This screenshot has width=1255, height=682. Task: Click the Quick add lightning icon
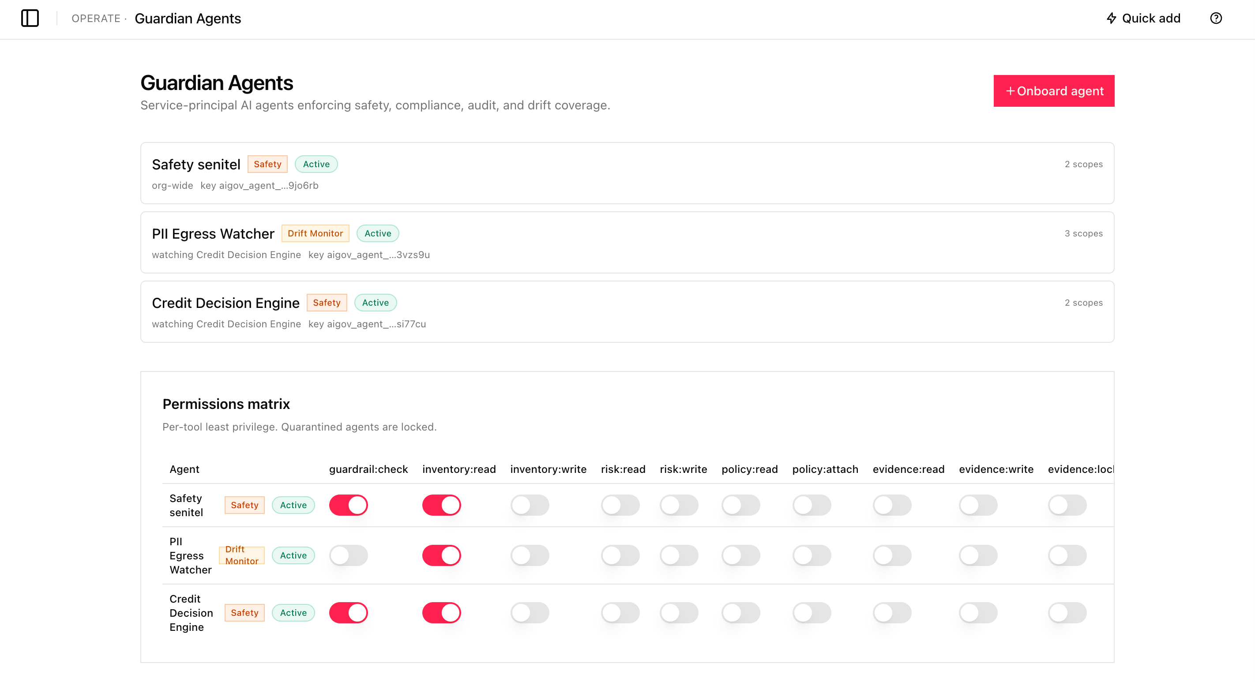point(1111,19)
